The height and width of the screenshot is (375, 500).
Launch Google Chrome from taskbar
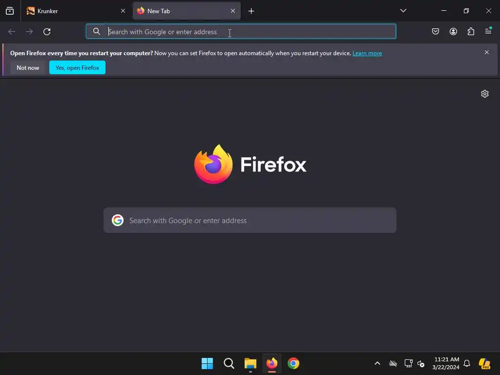pyautogui.click(x=293, y=363)
